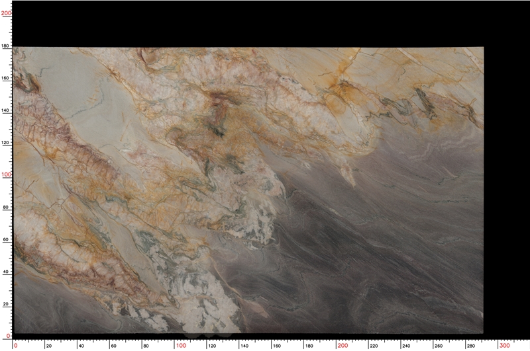Click the 160 mark on the vertical ruler
530x351 pixels.
[x=6, y=78]
